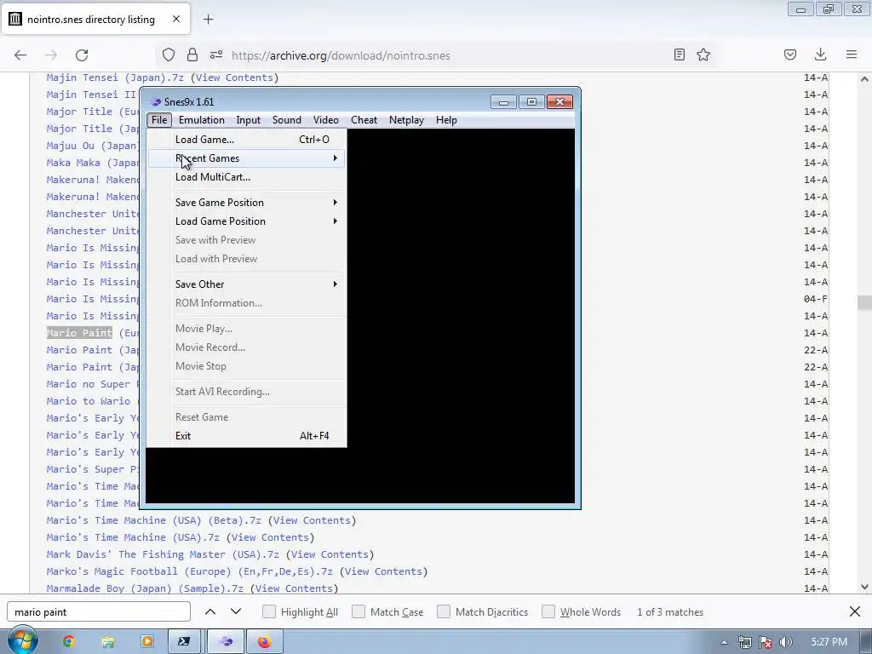Screen dimensions: 872x654
Task: Open Pocket save icon
Action: [790, 54]
